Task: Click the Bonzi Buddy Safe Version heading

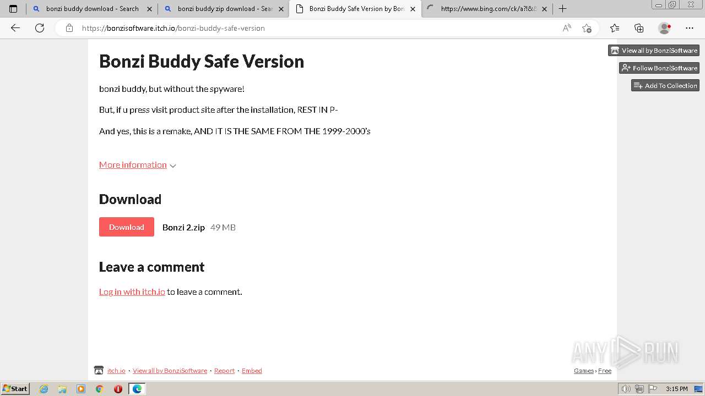Action: [x=202, y=61]
